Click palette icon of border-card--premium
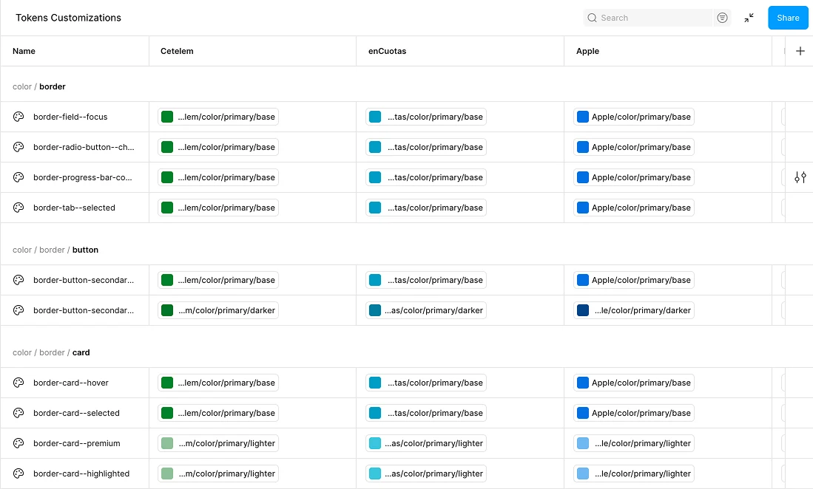 pos(18,443)
